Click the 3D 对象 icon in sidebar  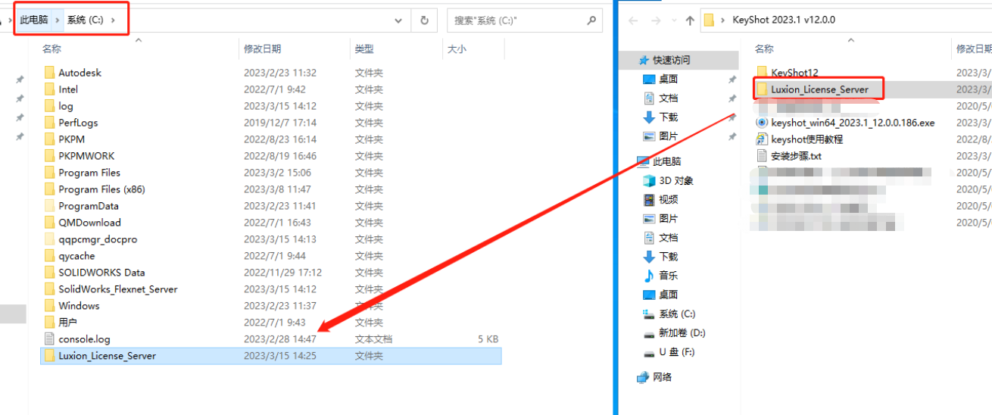[649, 180]
